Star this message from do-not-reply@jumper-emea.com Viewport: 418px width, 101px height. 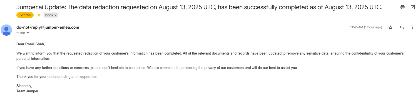tap(390, 27)
